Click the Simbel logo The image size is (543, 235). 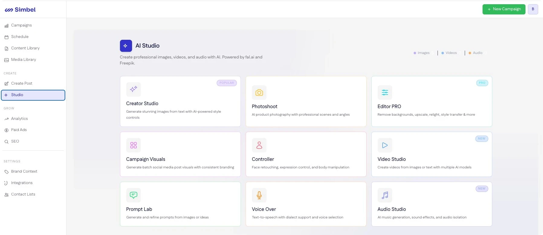tap(20, 10)
